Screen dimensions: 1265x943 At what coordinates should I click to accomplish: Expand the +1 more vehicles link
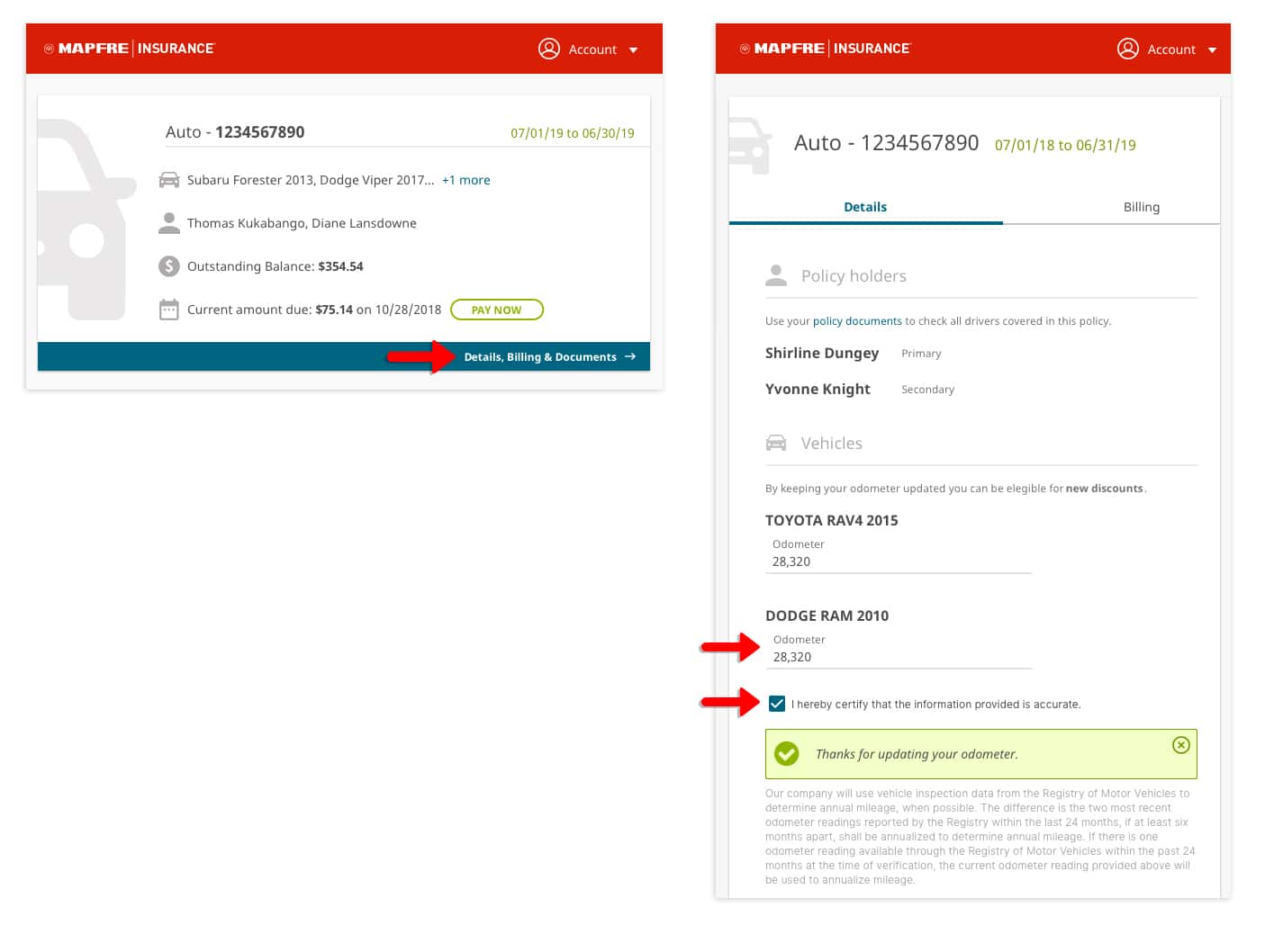click(x=466, y=180)
